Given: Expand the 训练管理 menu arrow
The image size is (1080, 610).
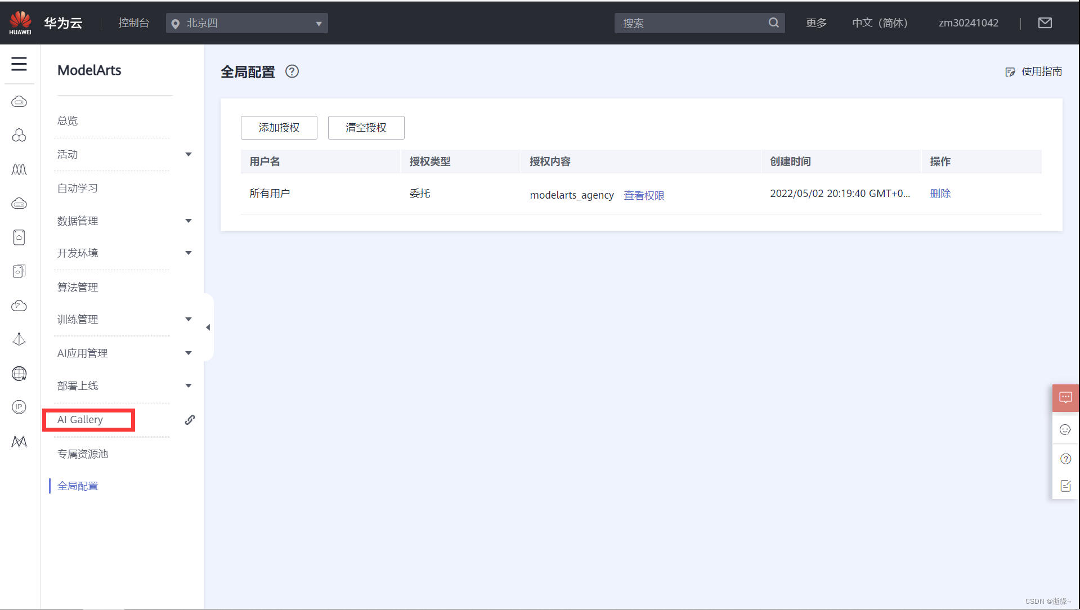Looking at the screenshot, I should (189, 319).
